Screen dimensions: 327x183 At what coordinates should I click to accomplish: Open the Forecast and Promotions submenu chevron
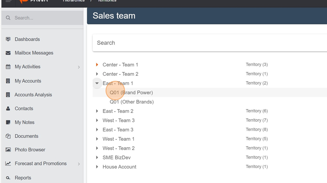coord(79,164)
